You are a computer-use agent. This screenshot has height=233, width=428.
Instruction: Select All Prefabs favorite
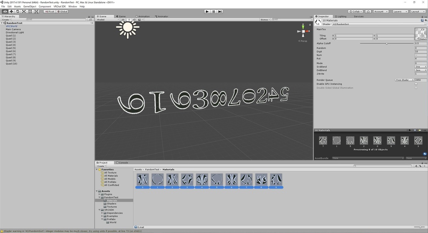pos(110,182)
